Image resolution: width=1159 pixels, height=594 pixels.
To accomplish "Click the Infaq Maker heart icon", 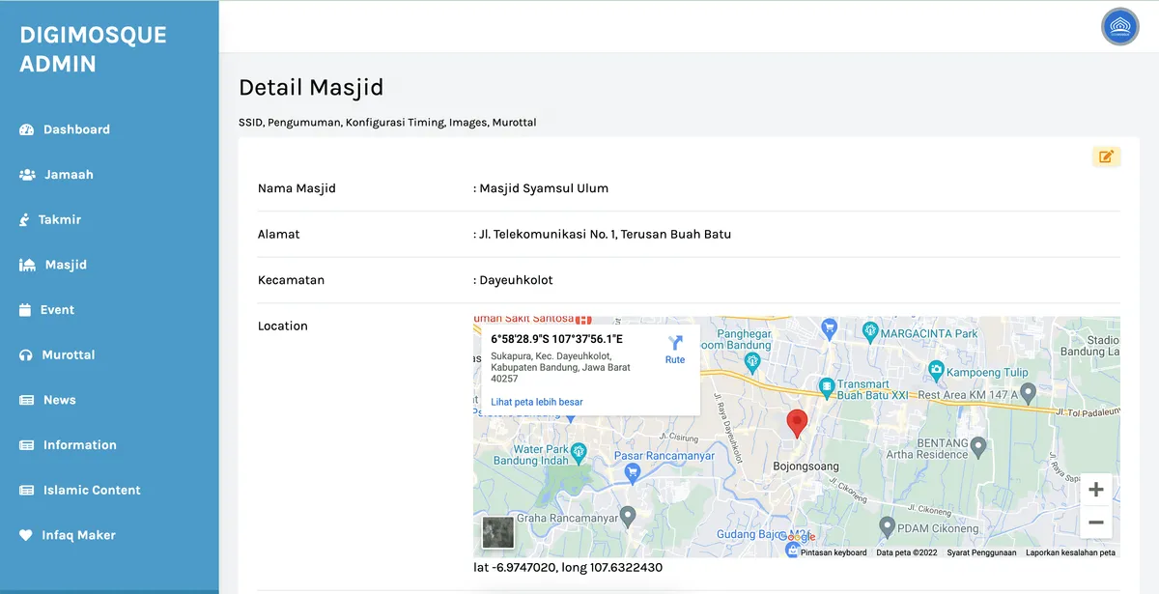I will (26, 535).
